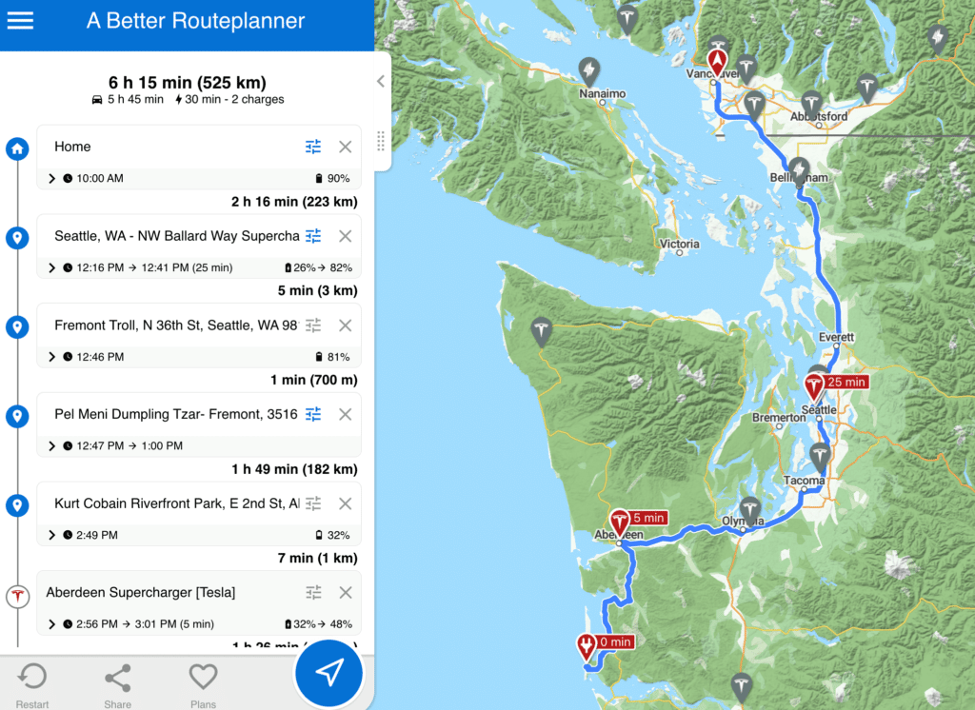
Task: Delete Kurt Cobain Riverfront Park waypoint
Action: pos(345,503)
